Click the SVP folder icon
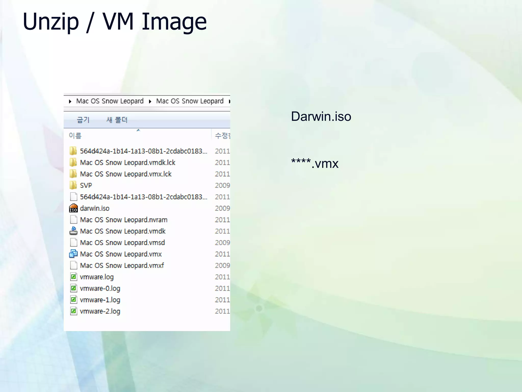 [x=73, y=185]
